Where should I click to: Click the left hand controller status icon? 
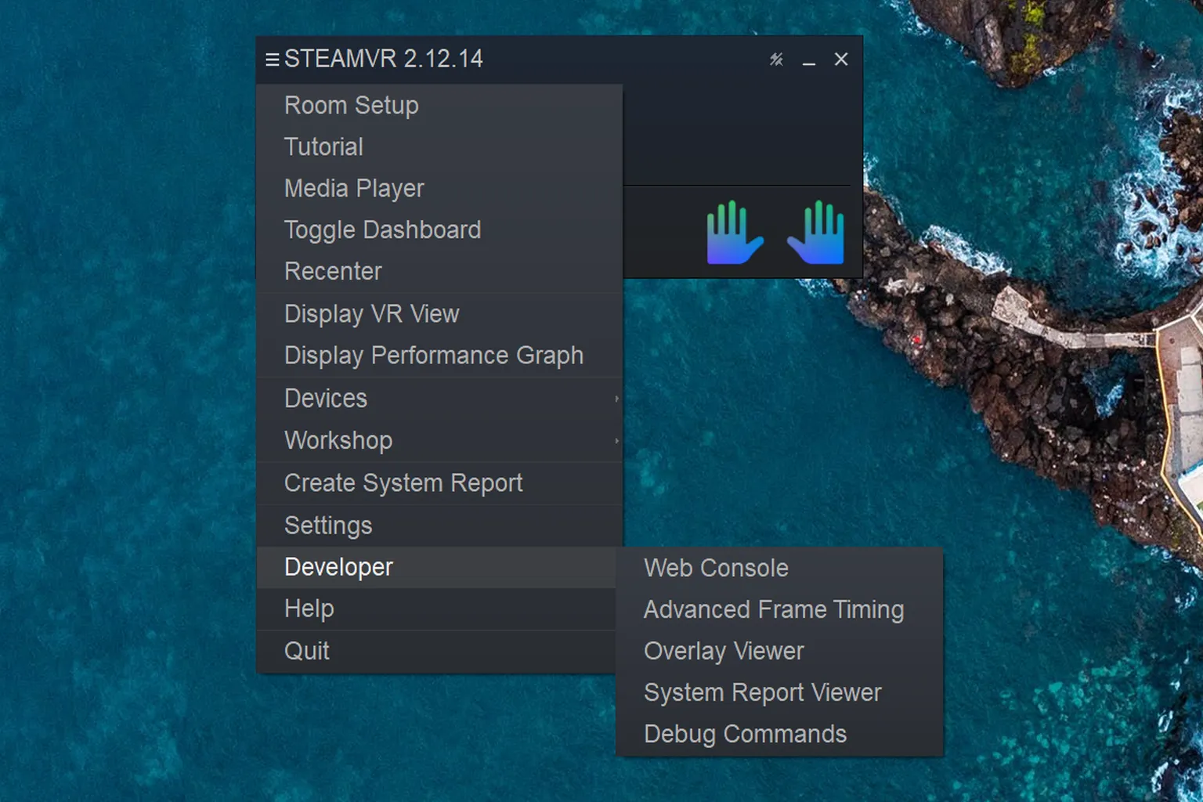tap(735, 233)
